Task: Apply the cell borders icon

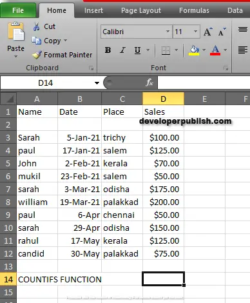Action: pyautogui.click(x=166, y=50)
